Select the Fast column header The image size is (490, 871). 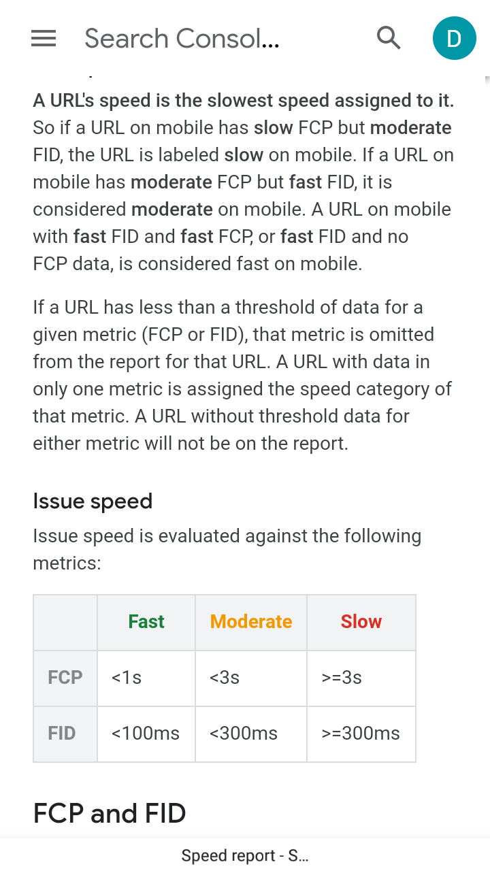pyautogui.click(x=146, y=622)
